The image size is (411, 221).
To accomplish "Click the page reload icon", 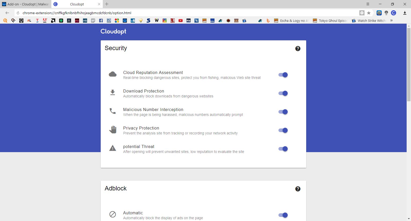I will (x=18, y=13).
